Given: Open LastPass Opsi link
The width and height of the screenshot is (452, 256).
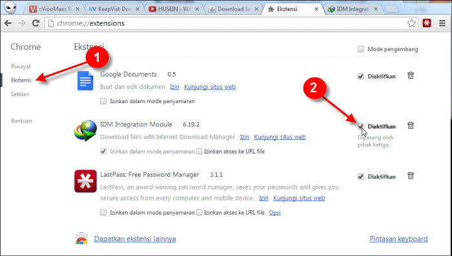Looking at the screenshot, I should [x=274, y=213].
